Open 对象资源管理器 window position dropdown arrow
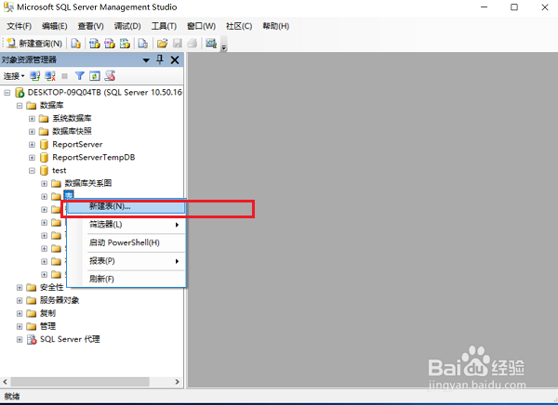The height and width of the screenshot is (405, 558). (x=146, y=60)
